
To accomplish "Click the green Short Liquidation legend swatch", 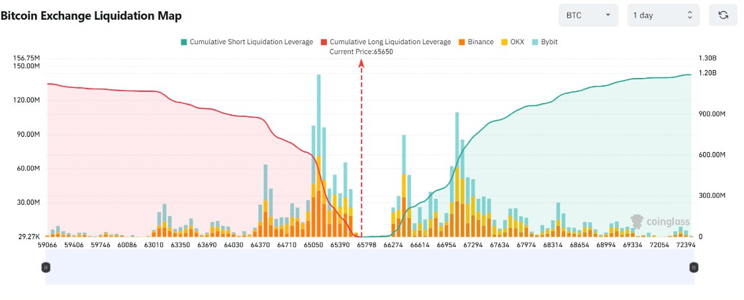I will tap(183, 42).
